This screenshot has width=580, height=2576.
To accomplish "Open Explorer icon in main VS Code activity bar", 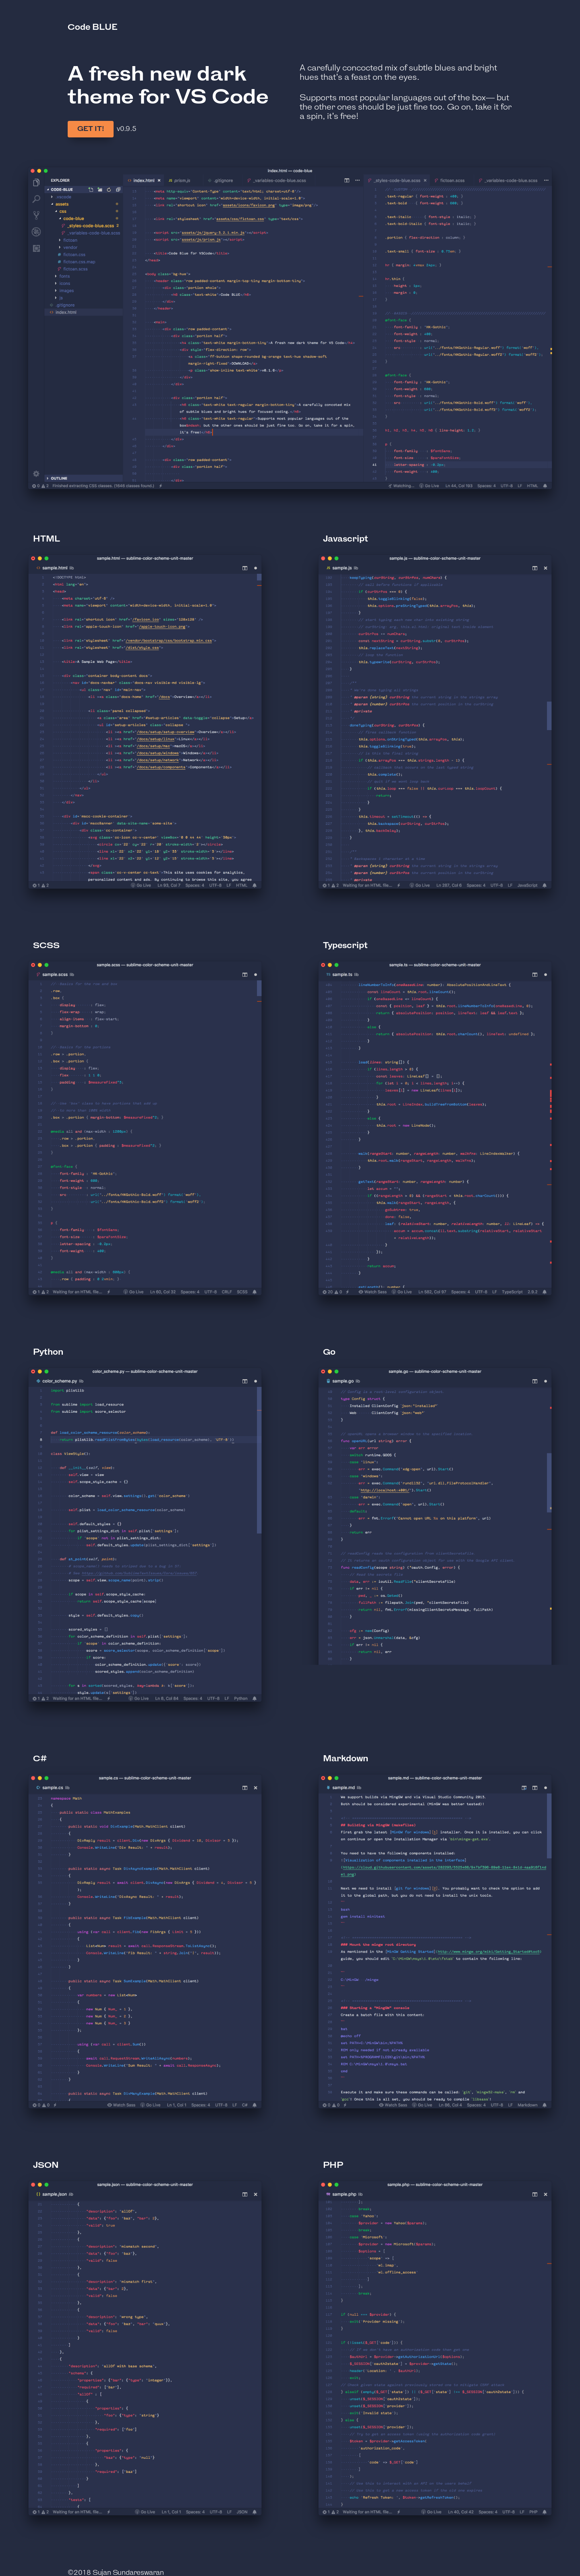I will click(36, 183).
